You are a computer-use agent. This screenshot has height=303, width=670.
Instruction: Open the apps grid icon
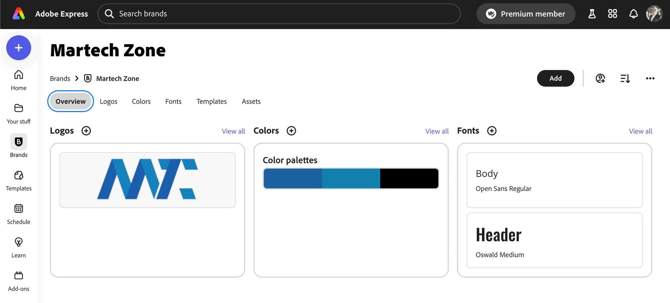point(612,14)
